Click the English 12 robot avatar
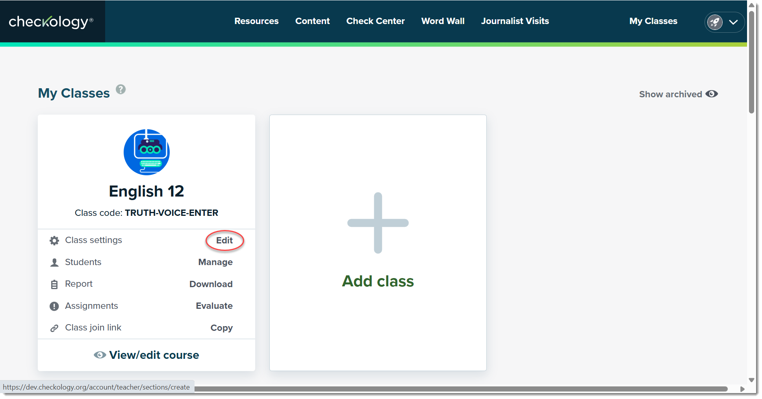 146,152
